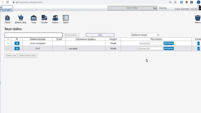The image size is (201, 113).
Task: Click the Ваши прайсы heading
Action: 13,29
